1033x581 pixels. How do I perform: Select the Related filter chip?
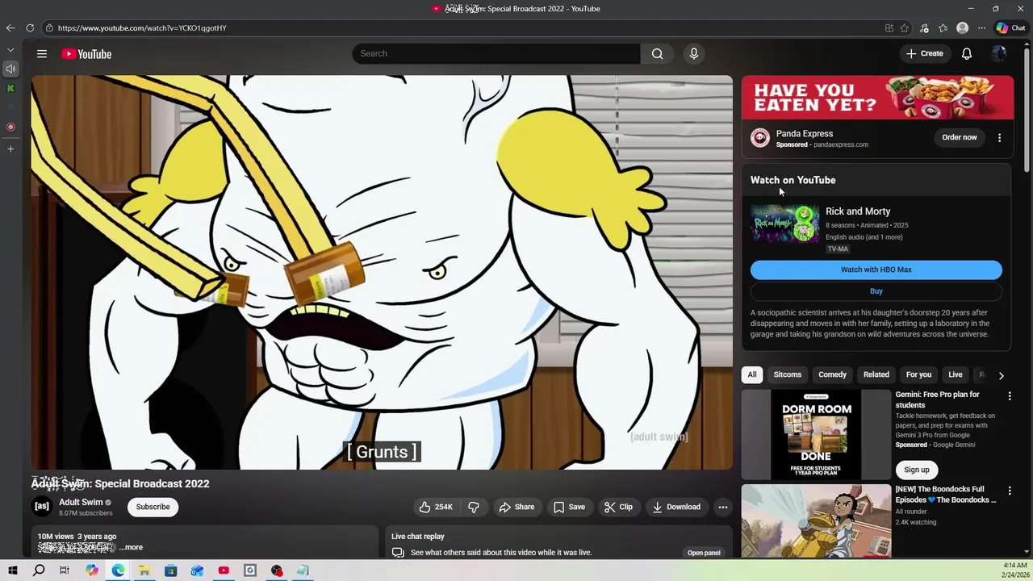[x=876, y=374]
